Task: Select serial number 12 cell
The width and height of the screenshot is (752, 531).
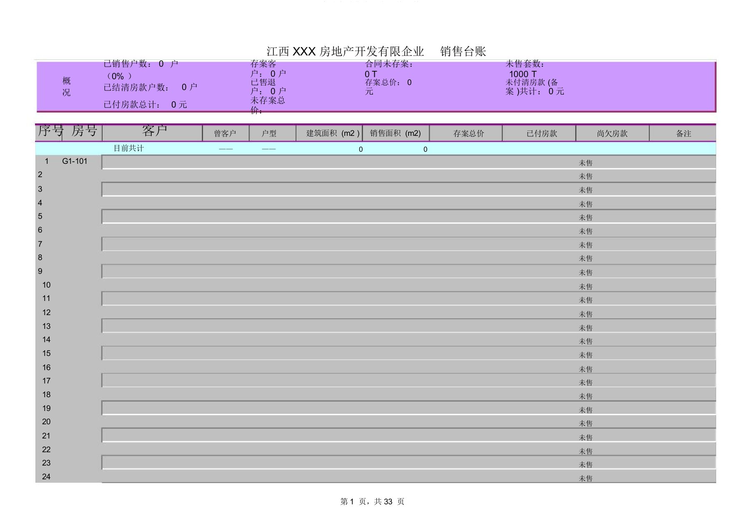Action: pyautogui.click(x=46, y=313)
